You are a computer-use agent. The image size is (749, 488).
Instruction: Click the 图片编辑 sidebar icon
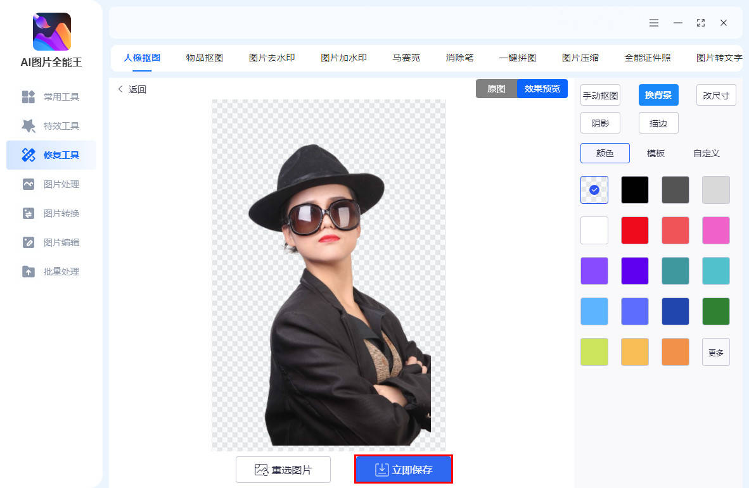pos(29,242)
